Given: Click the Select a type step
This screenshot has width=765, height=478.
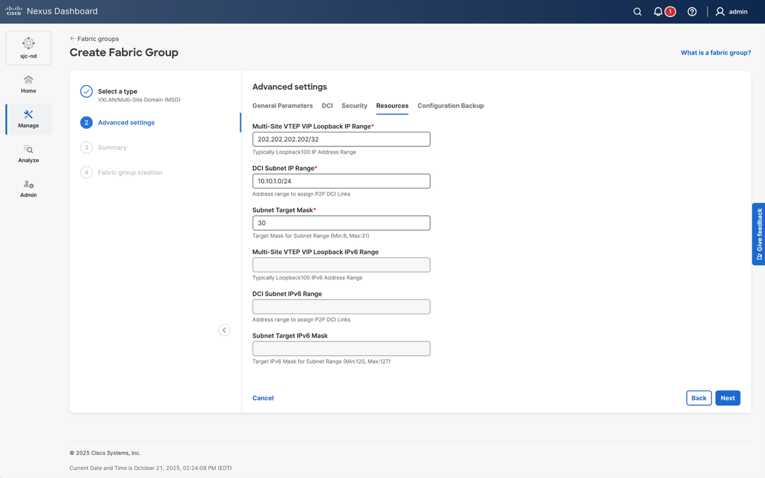Looking at the screenshot, I should point(117,91).
